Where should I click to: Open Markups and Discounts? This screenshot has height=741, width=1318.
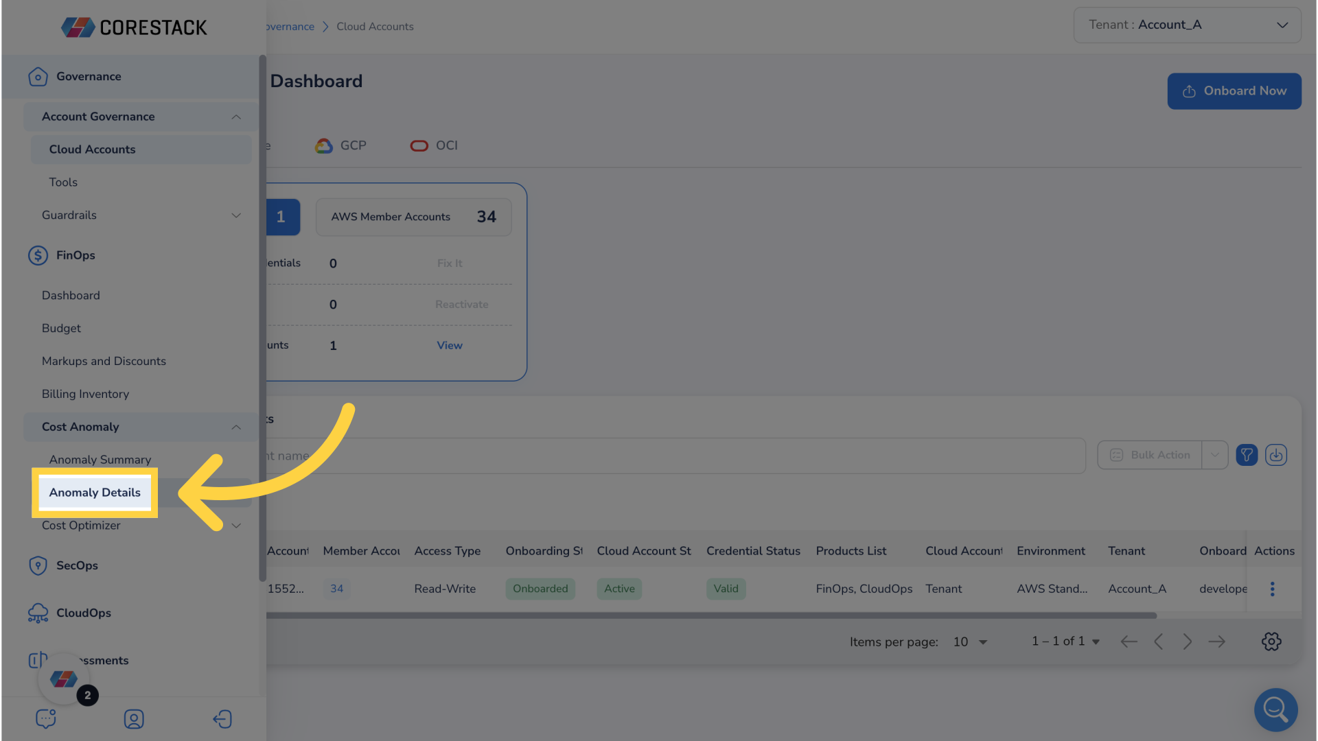pos(104,362)
